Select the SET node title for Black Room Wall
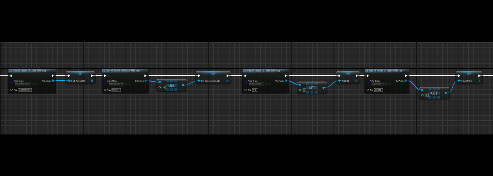The height and width of the screenshot is (176, 493). point(81,73)
